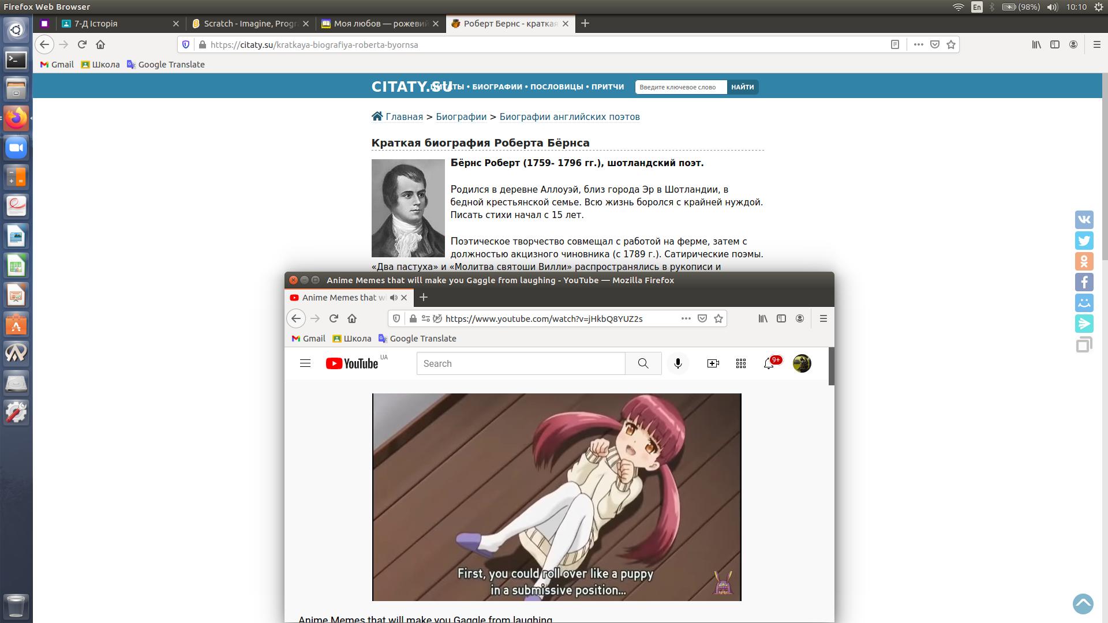Share page via Twitter icon
This screenshot has width=1108, height=623.
(x=1084, y=241)
